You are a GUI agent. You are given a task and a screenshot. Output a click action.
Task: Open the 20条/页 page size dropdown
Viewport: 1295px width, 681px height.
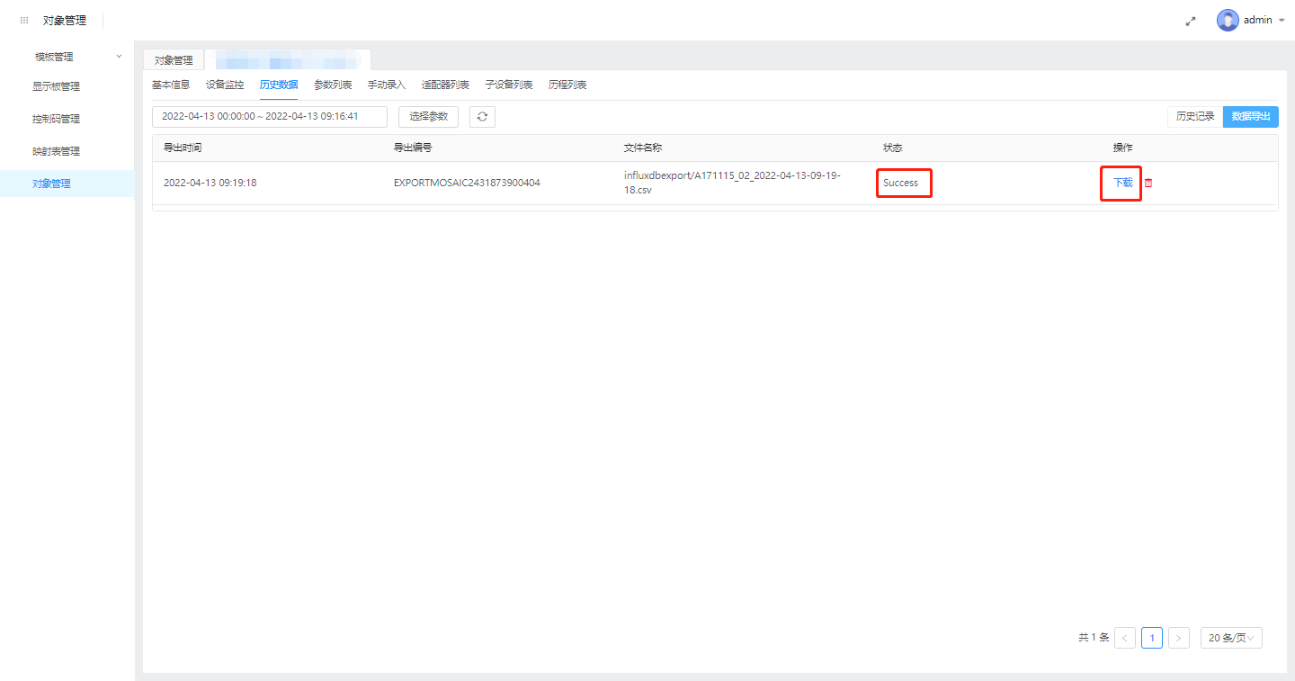(x=1231, y=638)
